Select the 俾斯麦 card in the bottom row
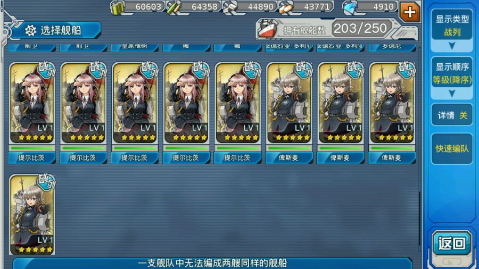Screen dimensions: 479x269 pyautogui.click(x=32, y=214)
